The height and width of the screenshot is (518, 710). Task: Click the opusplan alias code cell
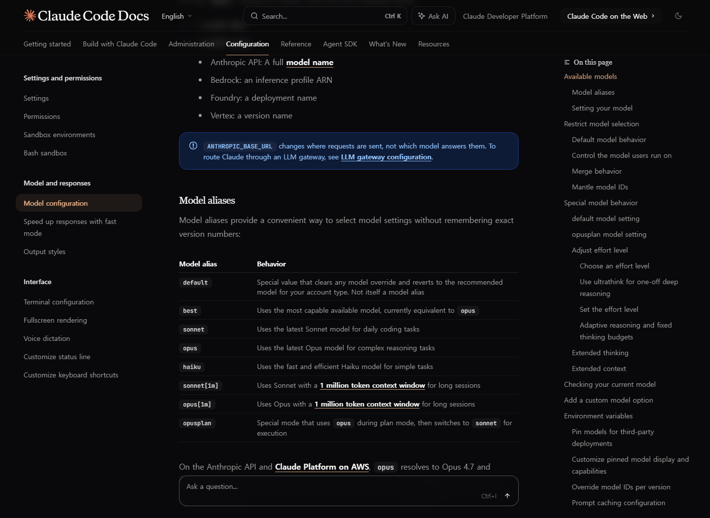(197, 423)
